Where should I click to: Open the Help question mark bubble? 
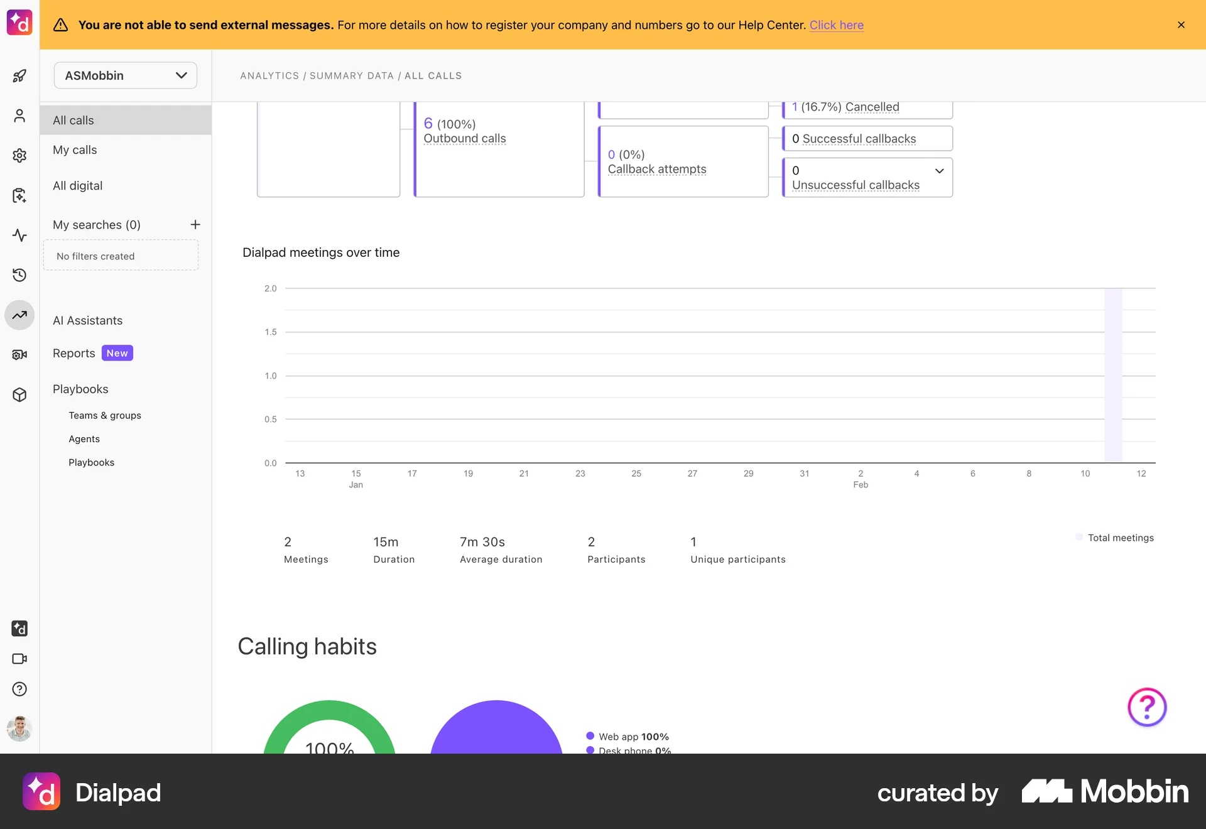[x=1146, y=707]
